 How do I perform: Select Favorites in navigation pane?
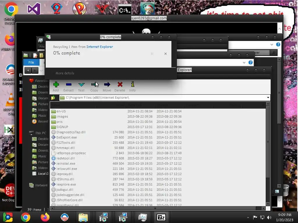[39, 81]
